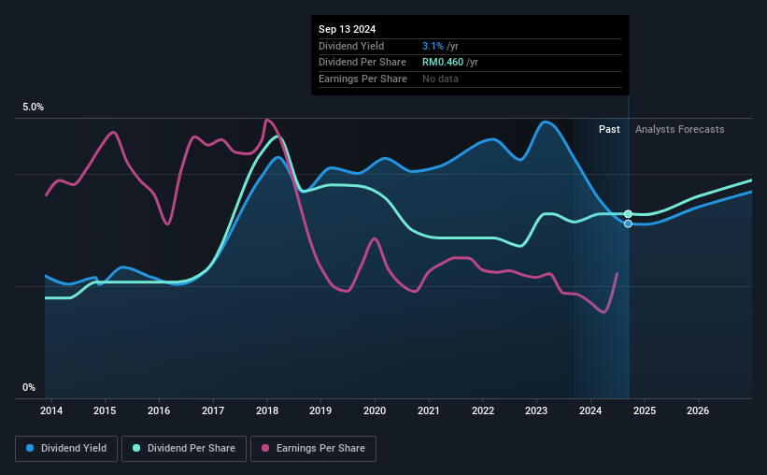Click the tooltip Dividend Yield row label

pos(351,46)
